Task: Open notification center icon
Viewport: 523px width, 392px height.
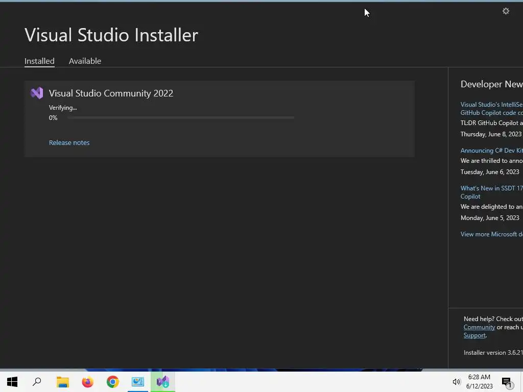Action: pos(506,382)
